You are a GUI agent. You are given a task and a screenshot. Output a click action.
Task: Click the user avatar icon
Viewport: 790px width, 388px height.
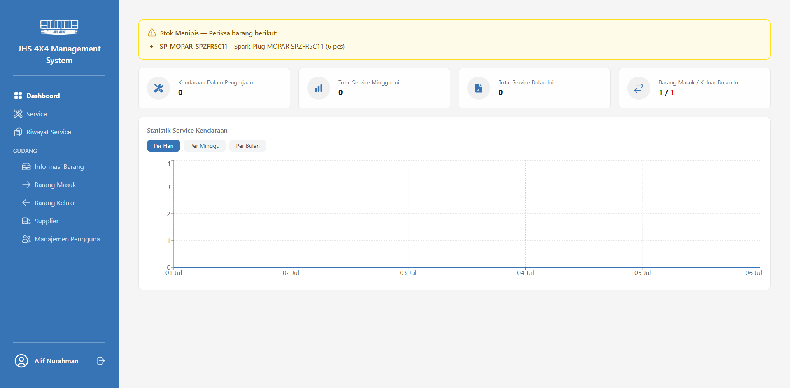[21, 361]
